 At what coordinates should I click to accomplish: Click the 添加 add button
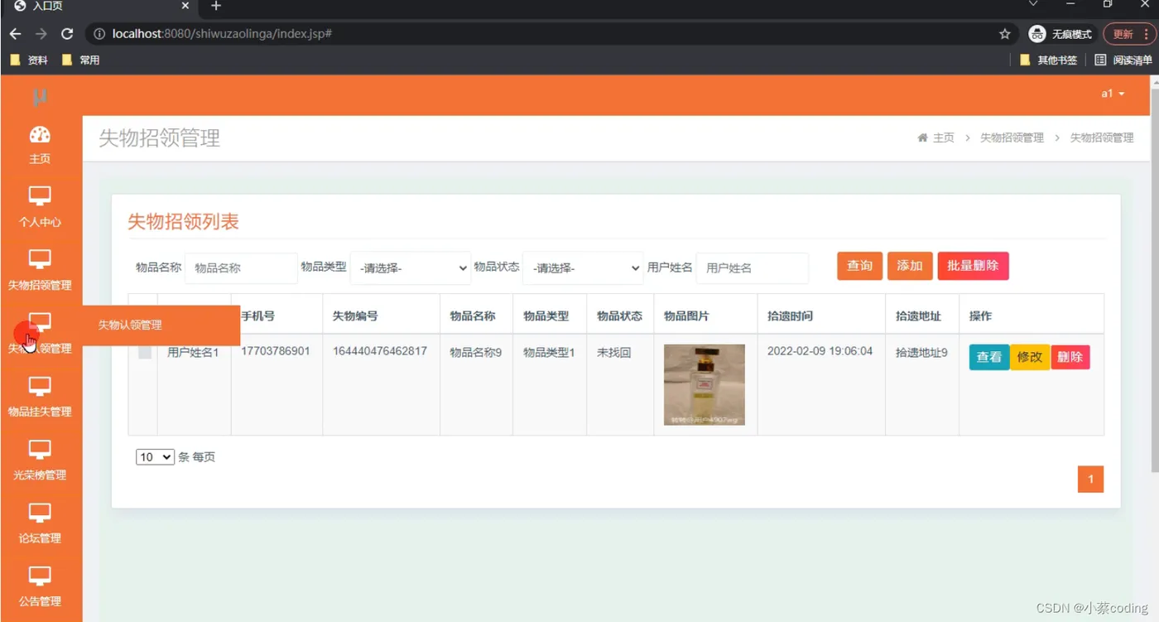(x=910, y=266)
